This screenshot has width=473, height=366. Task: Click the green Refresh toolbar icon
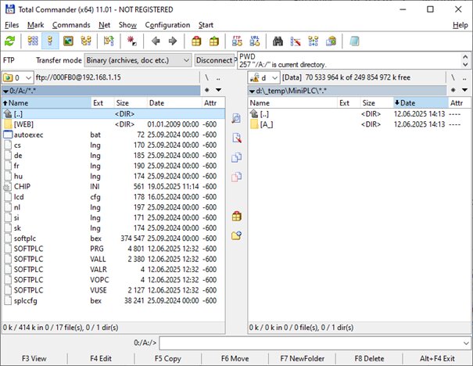[x=9, y=41]
